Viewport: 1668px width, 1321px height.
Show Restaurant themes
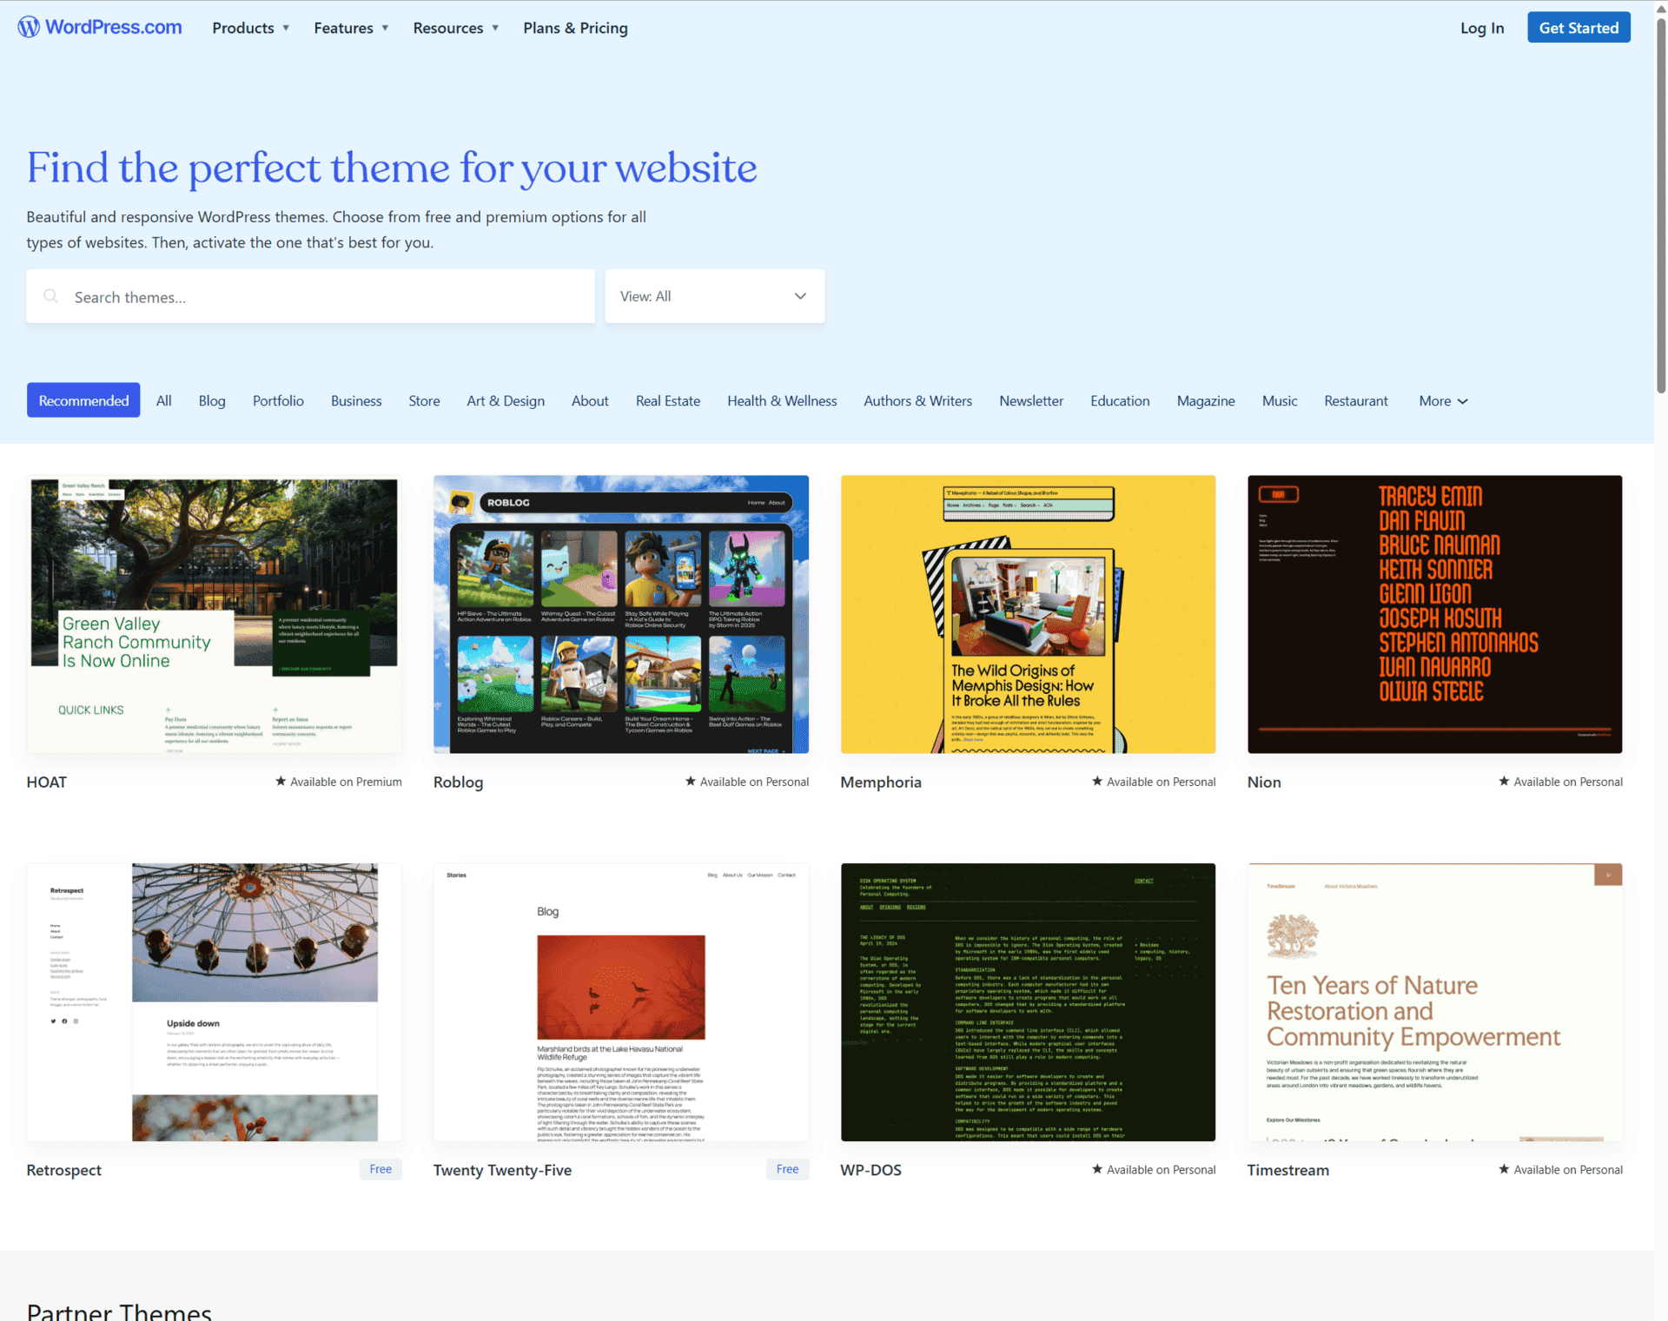[1356, 400]
